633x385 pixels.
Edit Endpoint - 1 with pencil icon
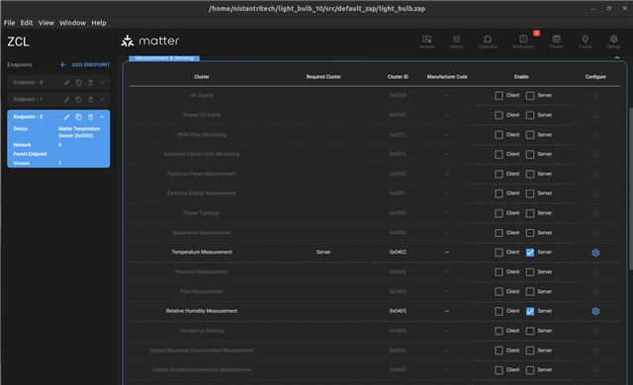66,100
